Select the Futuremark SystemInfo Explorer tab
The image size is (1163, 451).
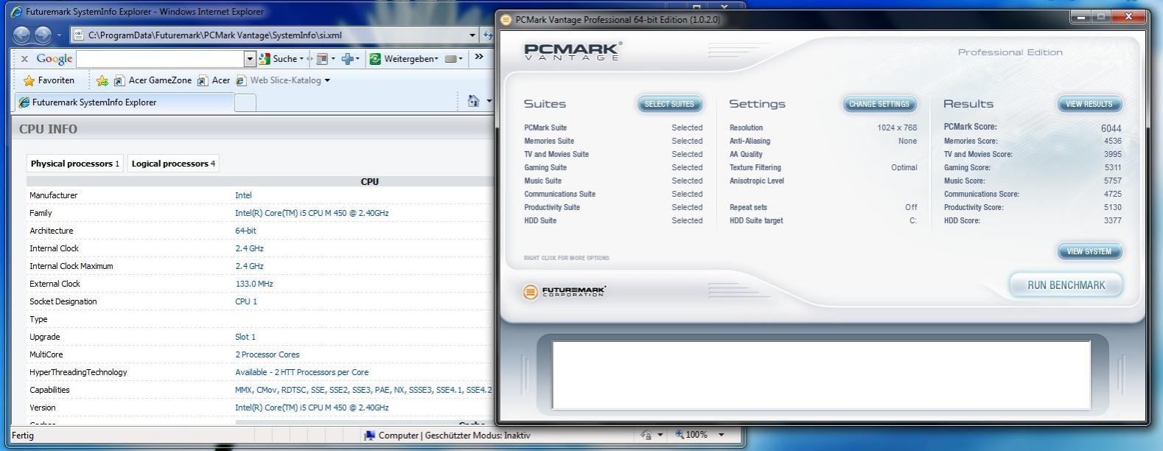tap(124, 102)
